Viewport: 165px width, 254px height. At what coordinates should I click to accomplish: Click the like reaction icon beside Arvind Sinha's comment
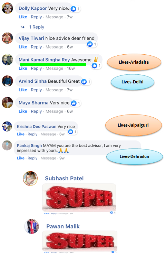point(84,82)
